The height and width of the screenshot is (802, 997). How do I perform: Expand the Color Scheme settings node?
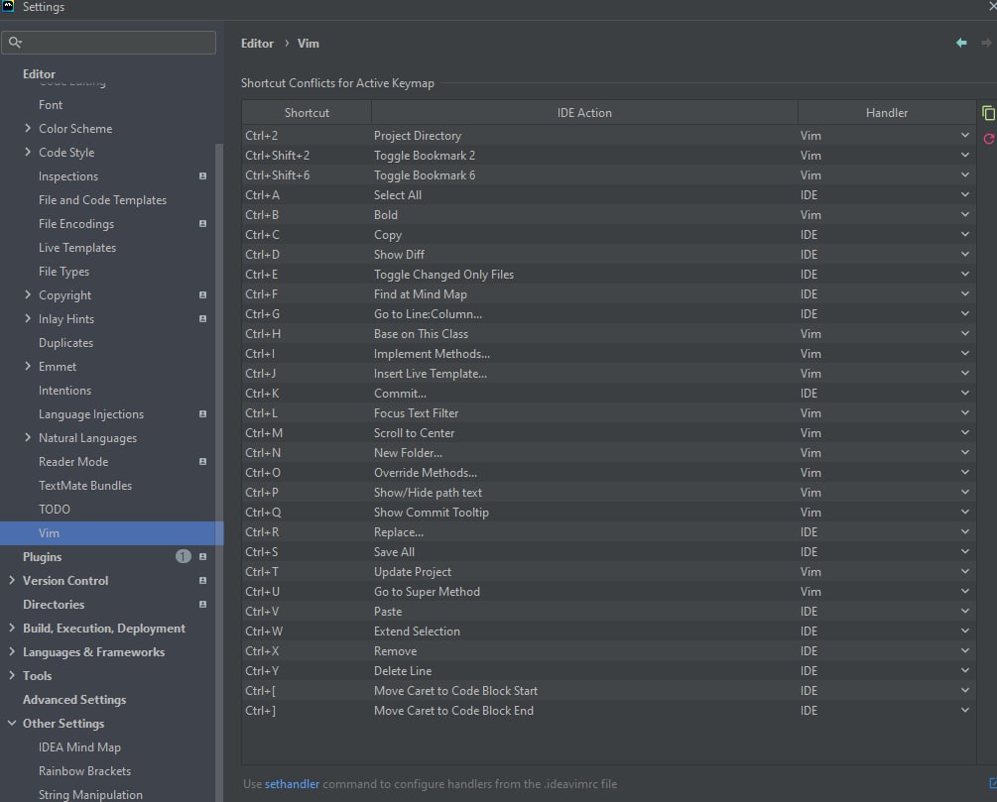click(28, 129)
